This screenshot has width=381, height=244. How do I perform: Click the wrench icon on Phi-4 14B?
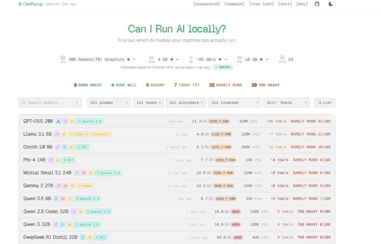[51, 160]
